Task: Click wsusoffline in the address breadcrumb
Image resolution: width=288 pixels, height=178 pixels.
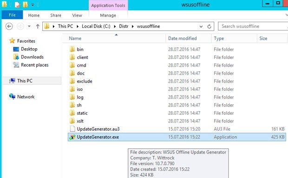Action: (148, 26)
